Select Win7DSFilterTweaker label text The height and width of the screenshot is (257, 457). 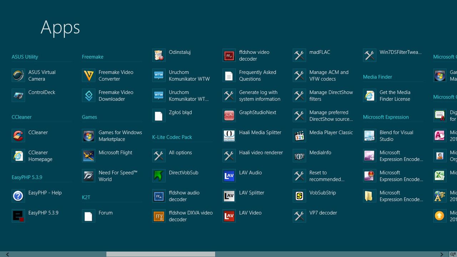click(x=401, y=52)
